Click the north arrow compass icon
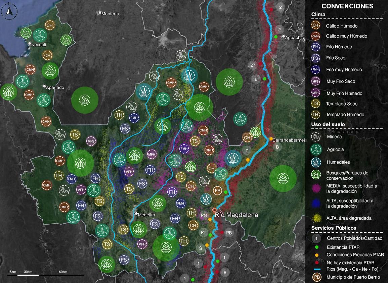This screenshot has width=388, height=283. [x=9, y=11]
